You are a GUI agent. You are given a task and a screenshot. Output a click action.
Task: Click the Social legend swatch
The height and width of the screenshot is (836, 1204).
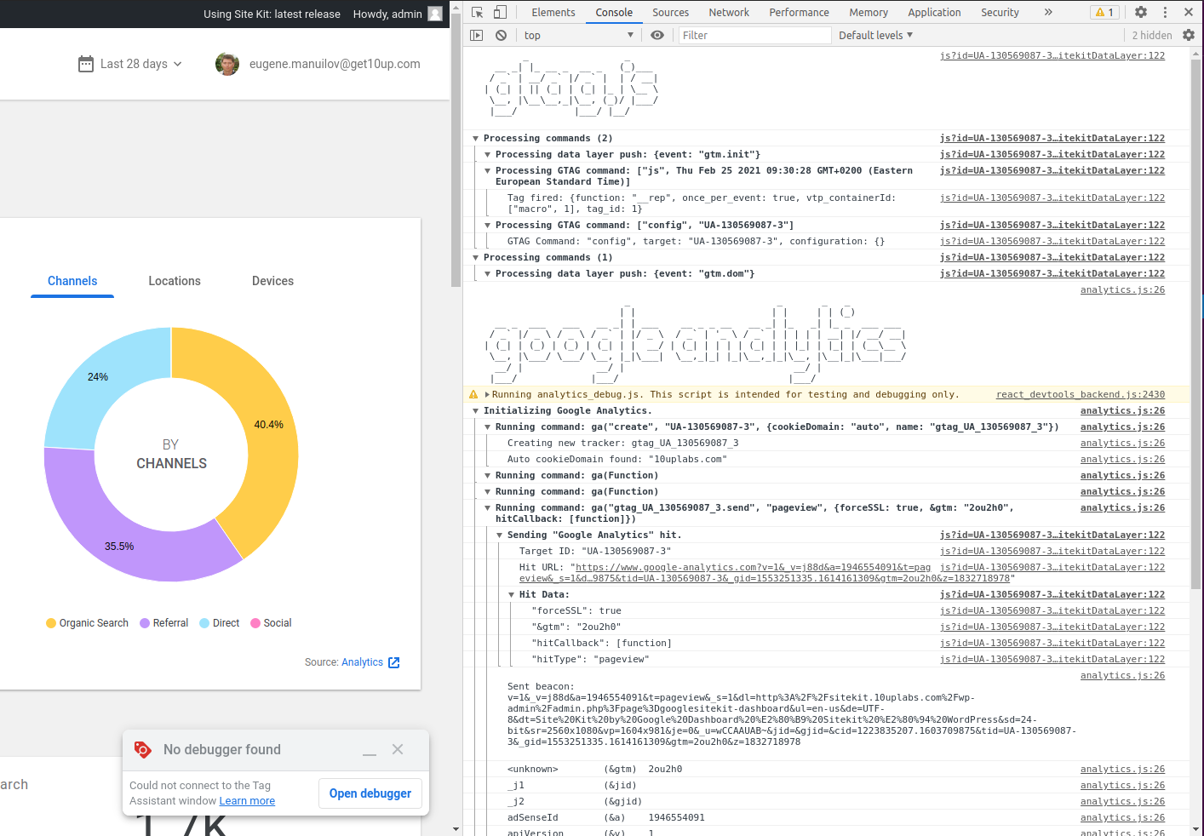click(255, 623)
